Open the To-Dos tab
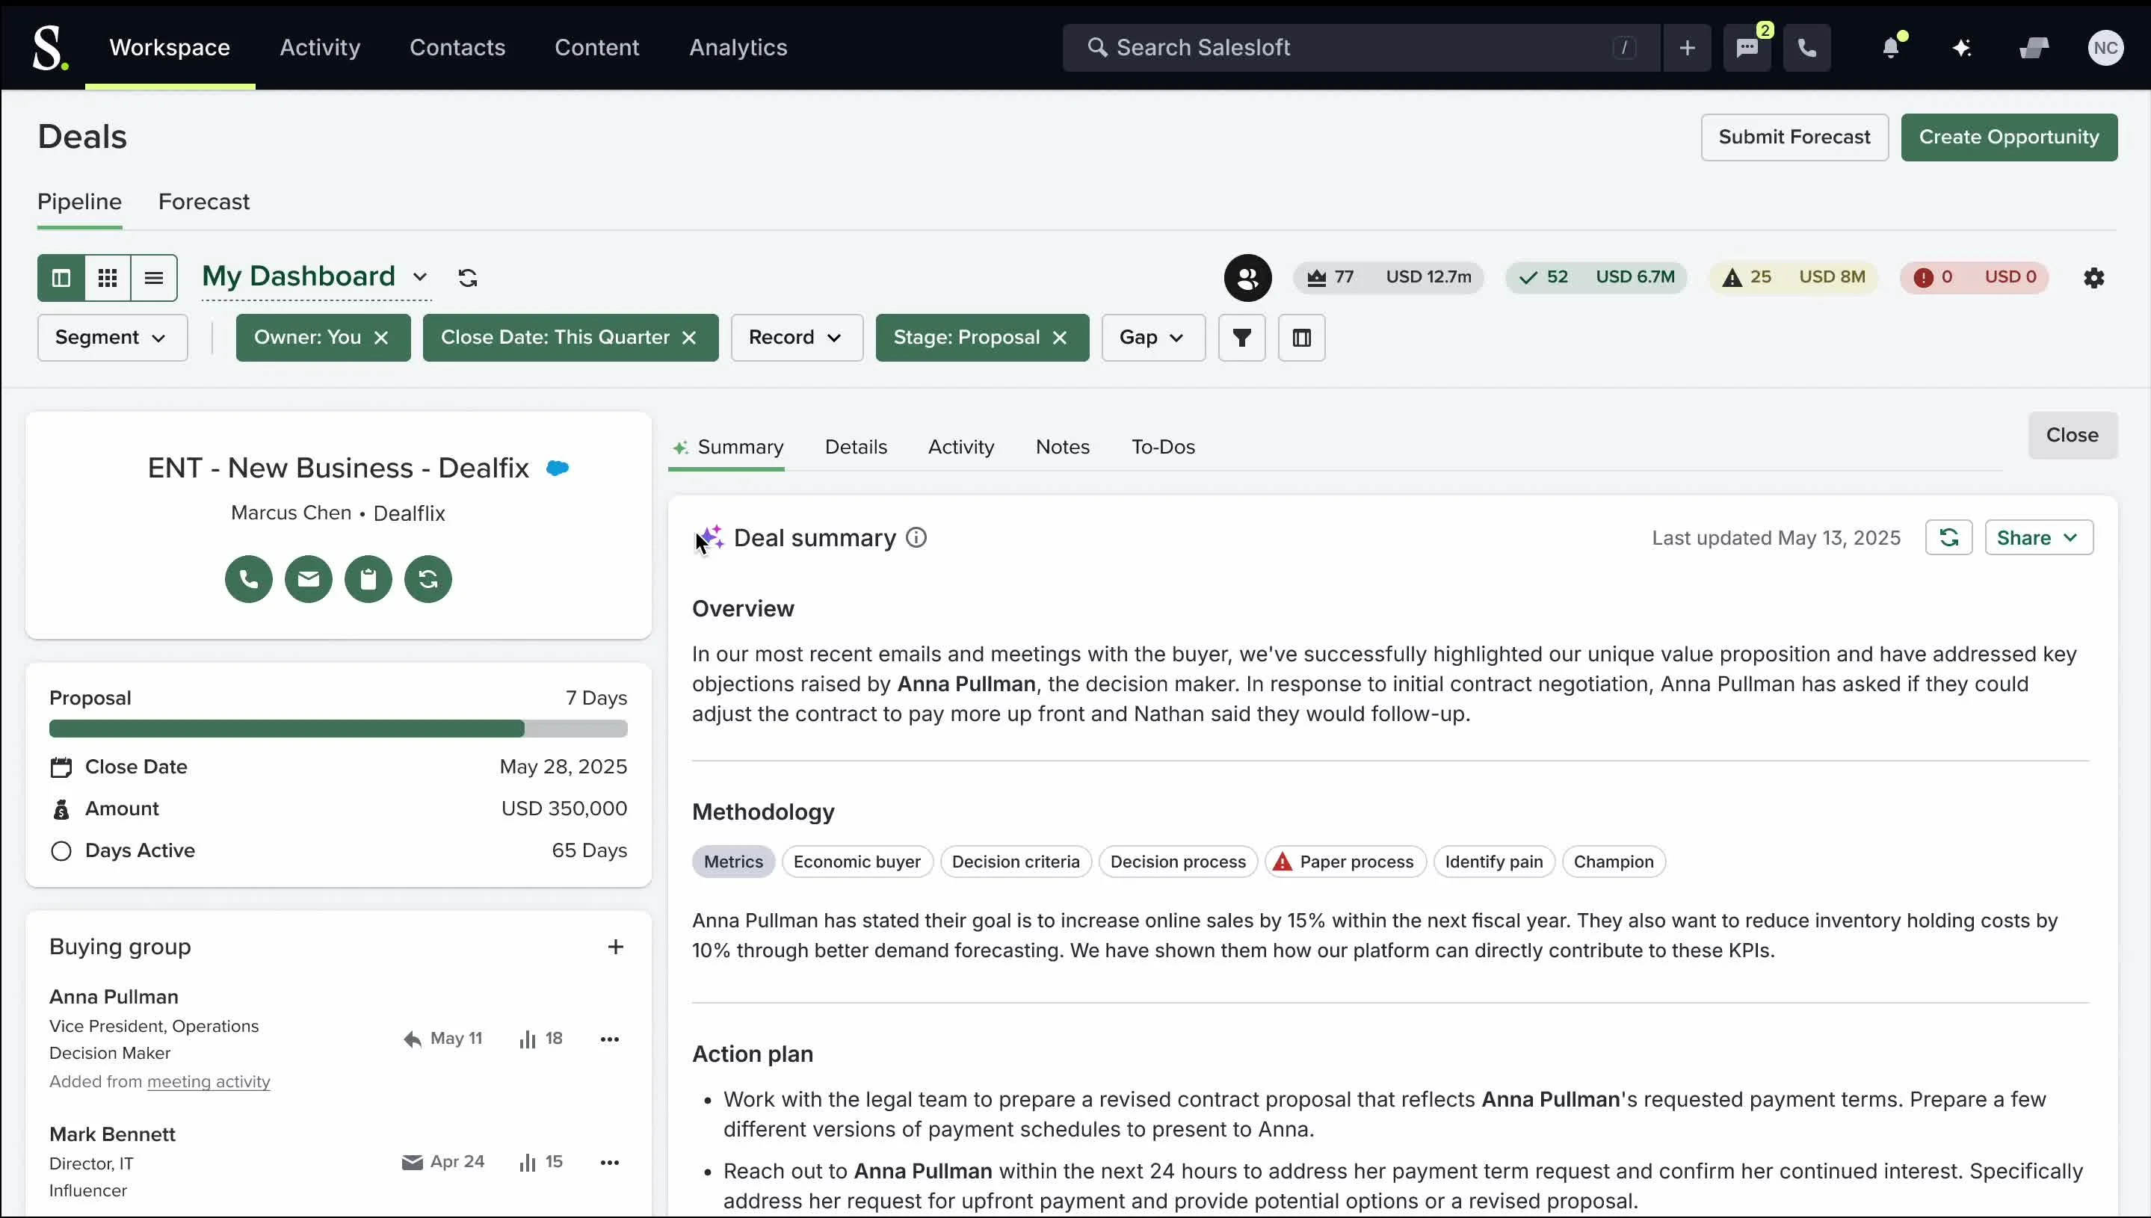 [1163, 447]
